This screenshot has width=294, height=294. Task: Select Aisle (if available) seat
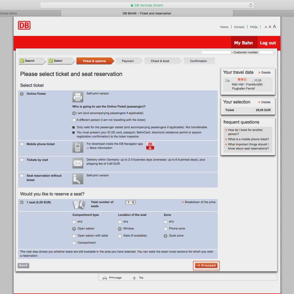tap(120, 236)
